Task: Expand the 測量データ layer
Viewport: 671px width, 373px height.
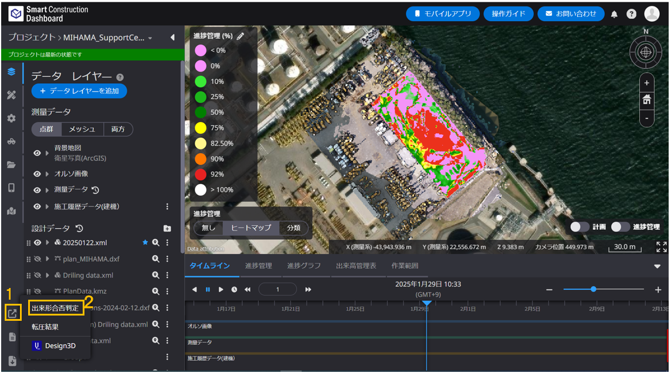Action: [x=47, y=189]
